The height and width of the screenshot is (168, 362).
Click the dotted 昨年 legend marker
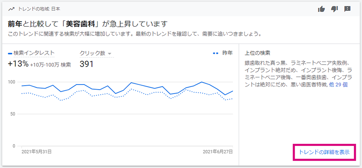215,53
